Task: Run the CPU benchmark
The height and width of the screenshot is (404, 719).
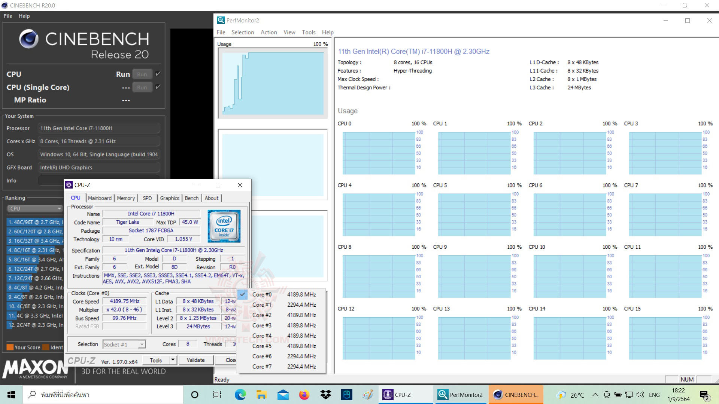Action: point(142,74)
